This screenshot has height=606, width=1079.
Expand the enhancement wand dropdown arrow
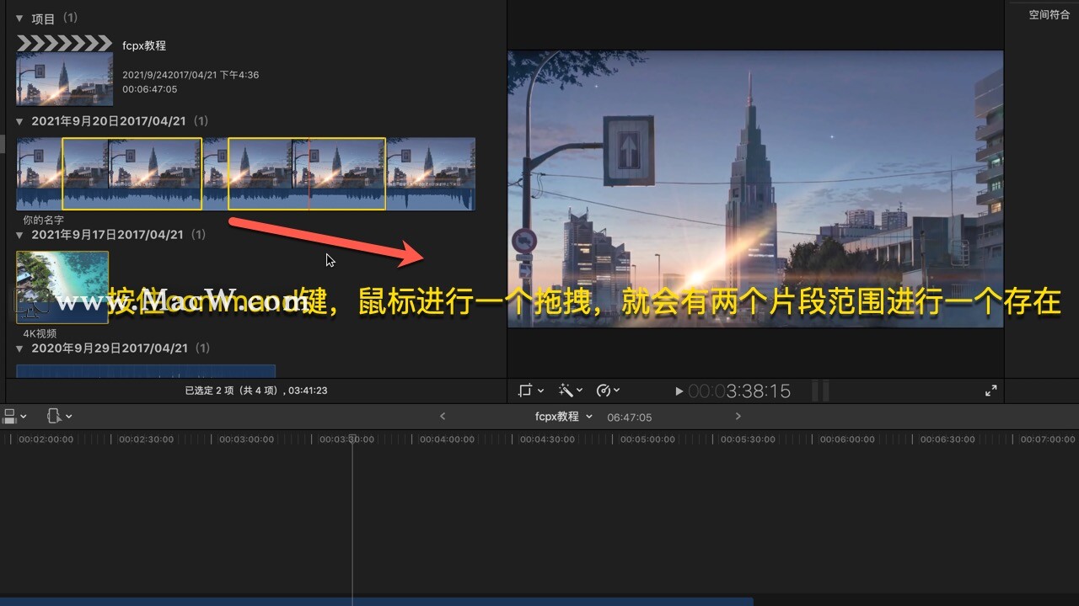(580, 391)
